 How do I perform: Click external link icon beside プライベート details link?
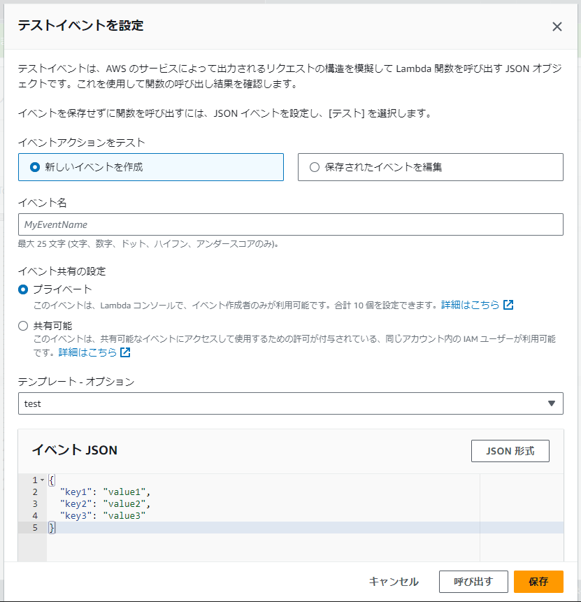click(507, 305)
